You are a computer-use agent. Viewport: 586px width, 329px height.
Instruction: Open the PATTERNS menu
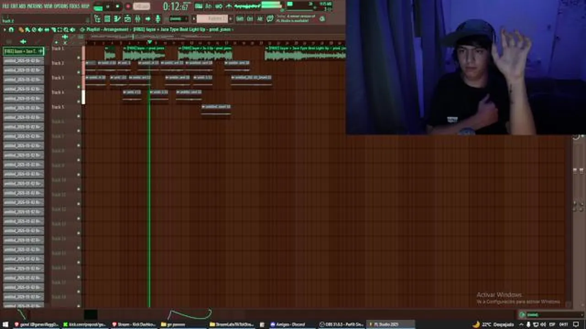tap(35, 6)
